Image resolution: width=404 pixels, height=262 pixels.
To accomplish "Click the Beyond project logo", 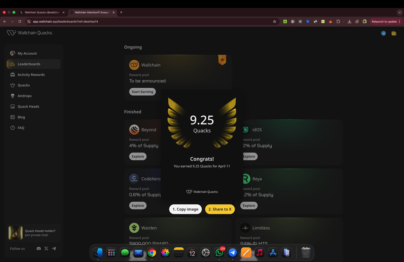I will (134, 129).
